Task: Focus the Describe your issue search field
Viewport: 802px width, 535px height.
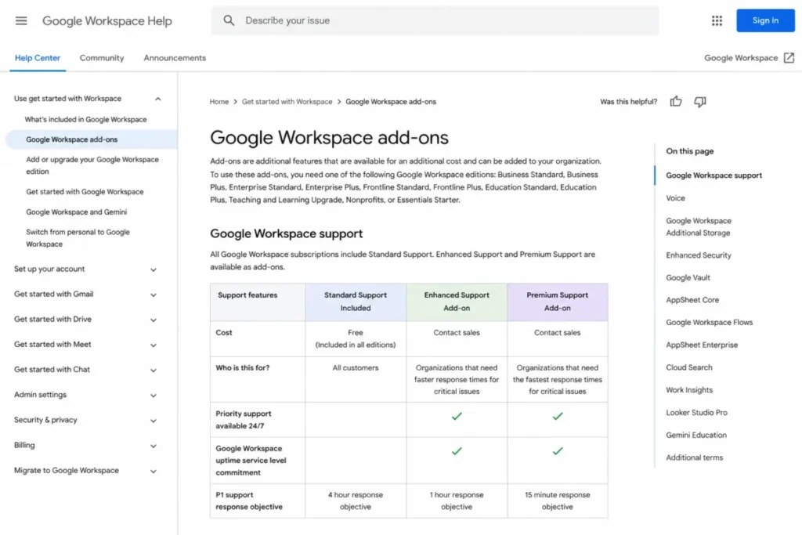Action: pyautogui.click(x=435, y=20)
